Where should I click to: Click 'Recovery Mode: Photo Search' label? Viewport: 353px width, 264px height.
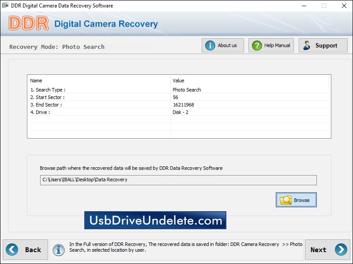(57, 47)
